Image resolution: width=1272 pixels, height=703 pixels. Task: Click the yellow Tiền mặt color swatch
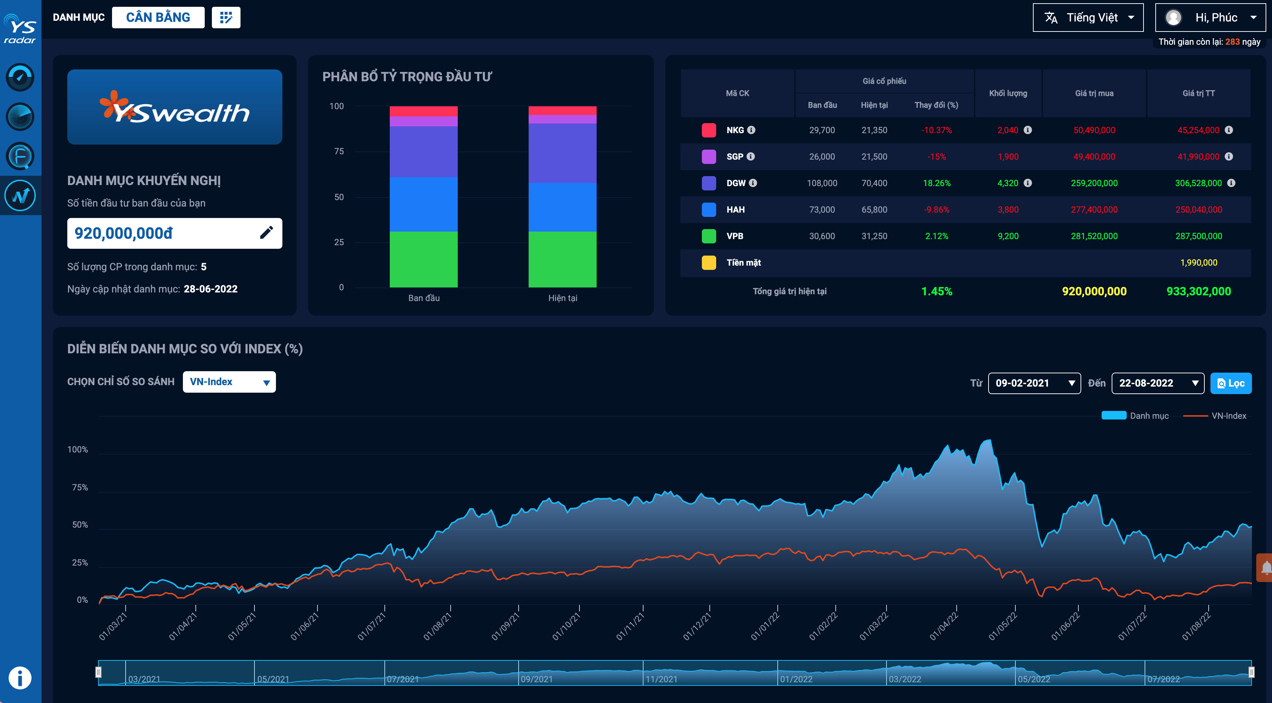(x=709, y=263)
